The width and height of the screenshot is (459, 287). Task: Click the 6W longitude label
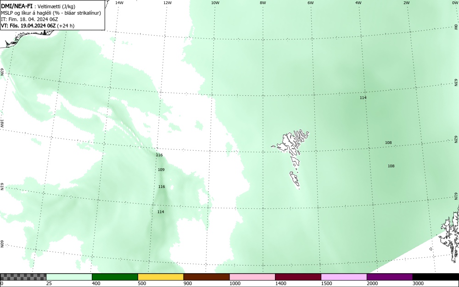pyautogui.click(x=311, y=3)
